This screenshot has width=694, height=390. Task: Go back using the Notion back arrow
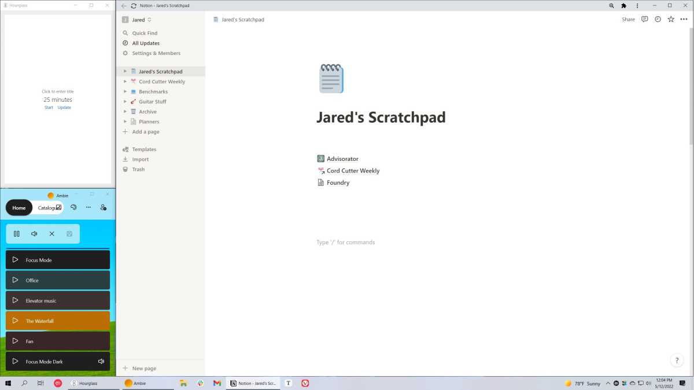tap(124, 6)
